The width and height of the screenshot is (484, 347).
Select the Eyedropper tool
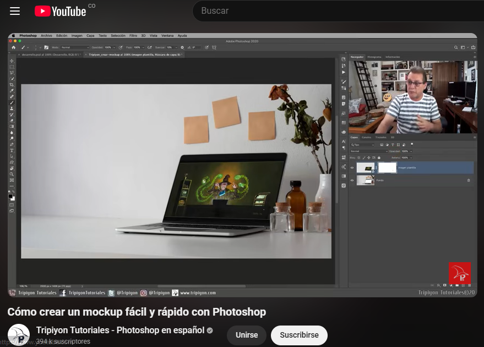pyautogui.click(x=12, y=91)
